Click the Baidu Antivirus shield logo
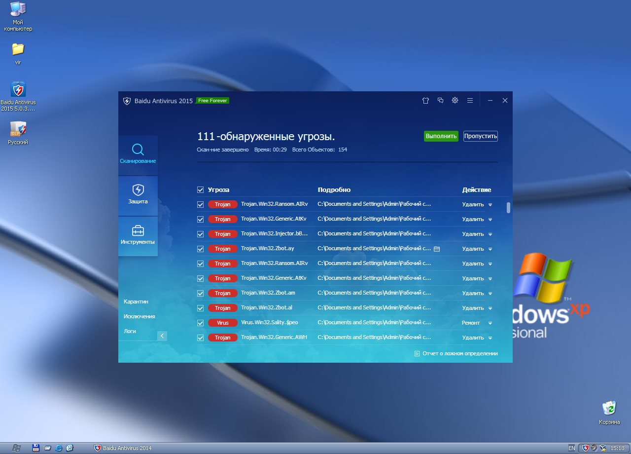Viewport: 631px width, 454px height. tap(127, 101)
